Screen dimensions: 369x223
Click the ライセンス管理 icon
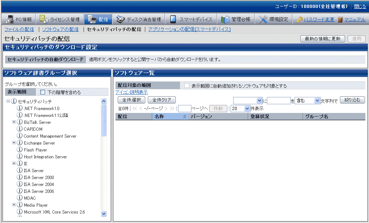point(44,19)
